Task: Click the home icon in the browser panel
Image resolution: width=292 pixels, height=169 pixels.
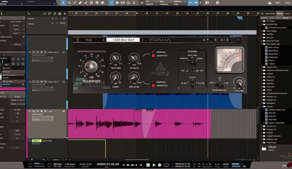Action: tap(262, 14)
